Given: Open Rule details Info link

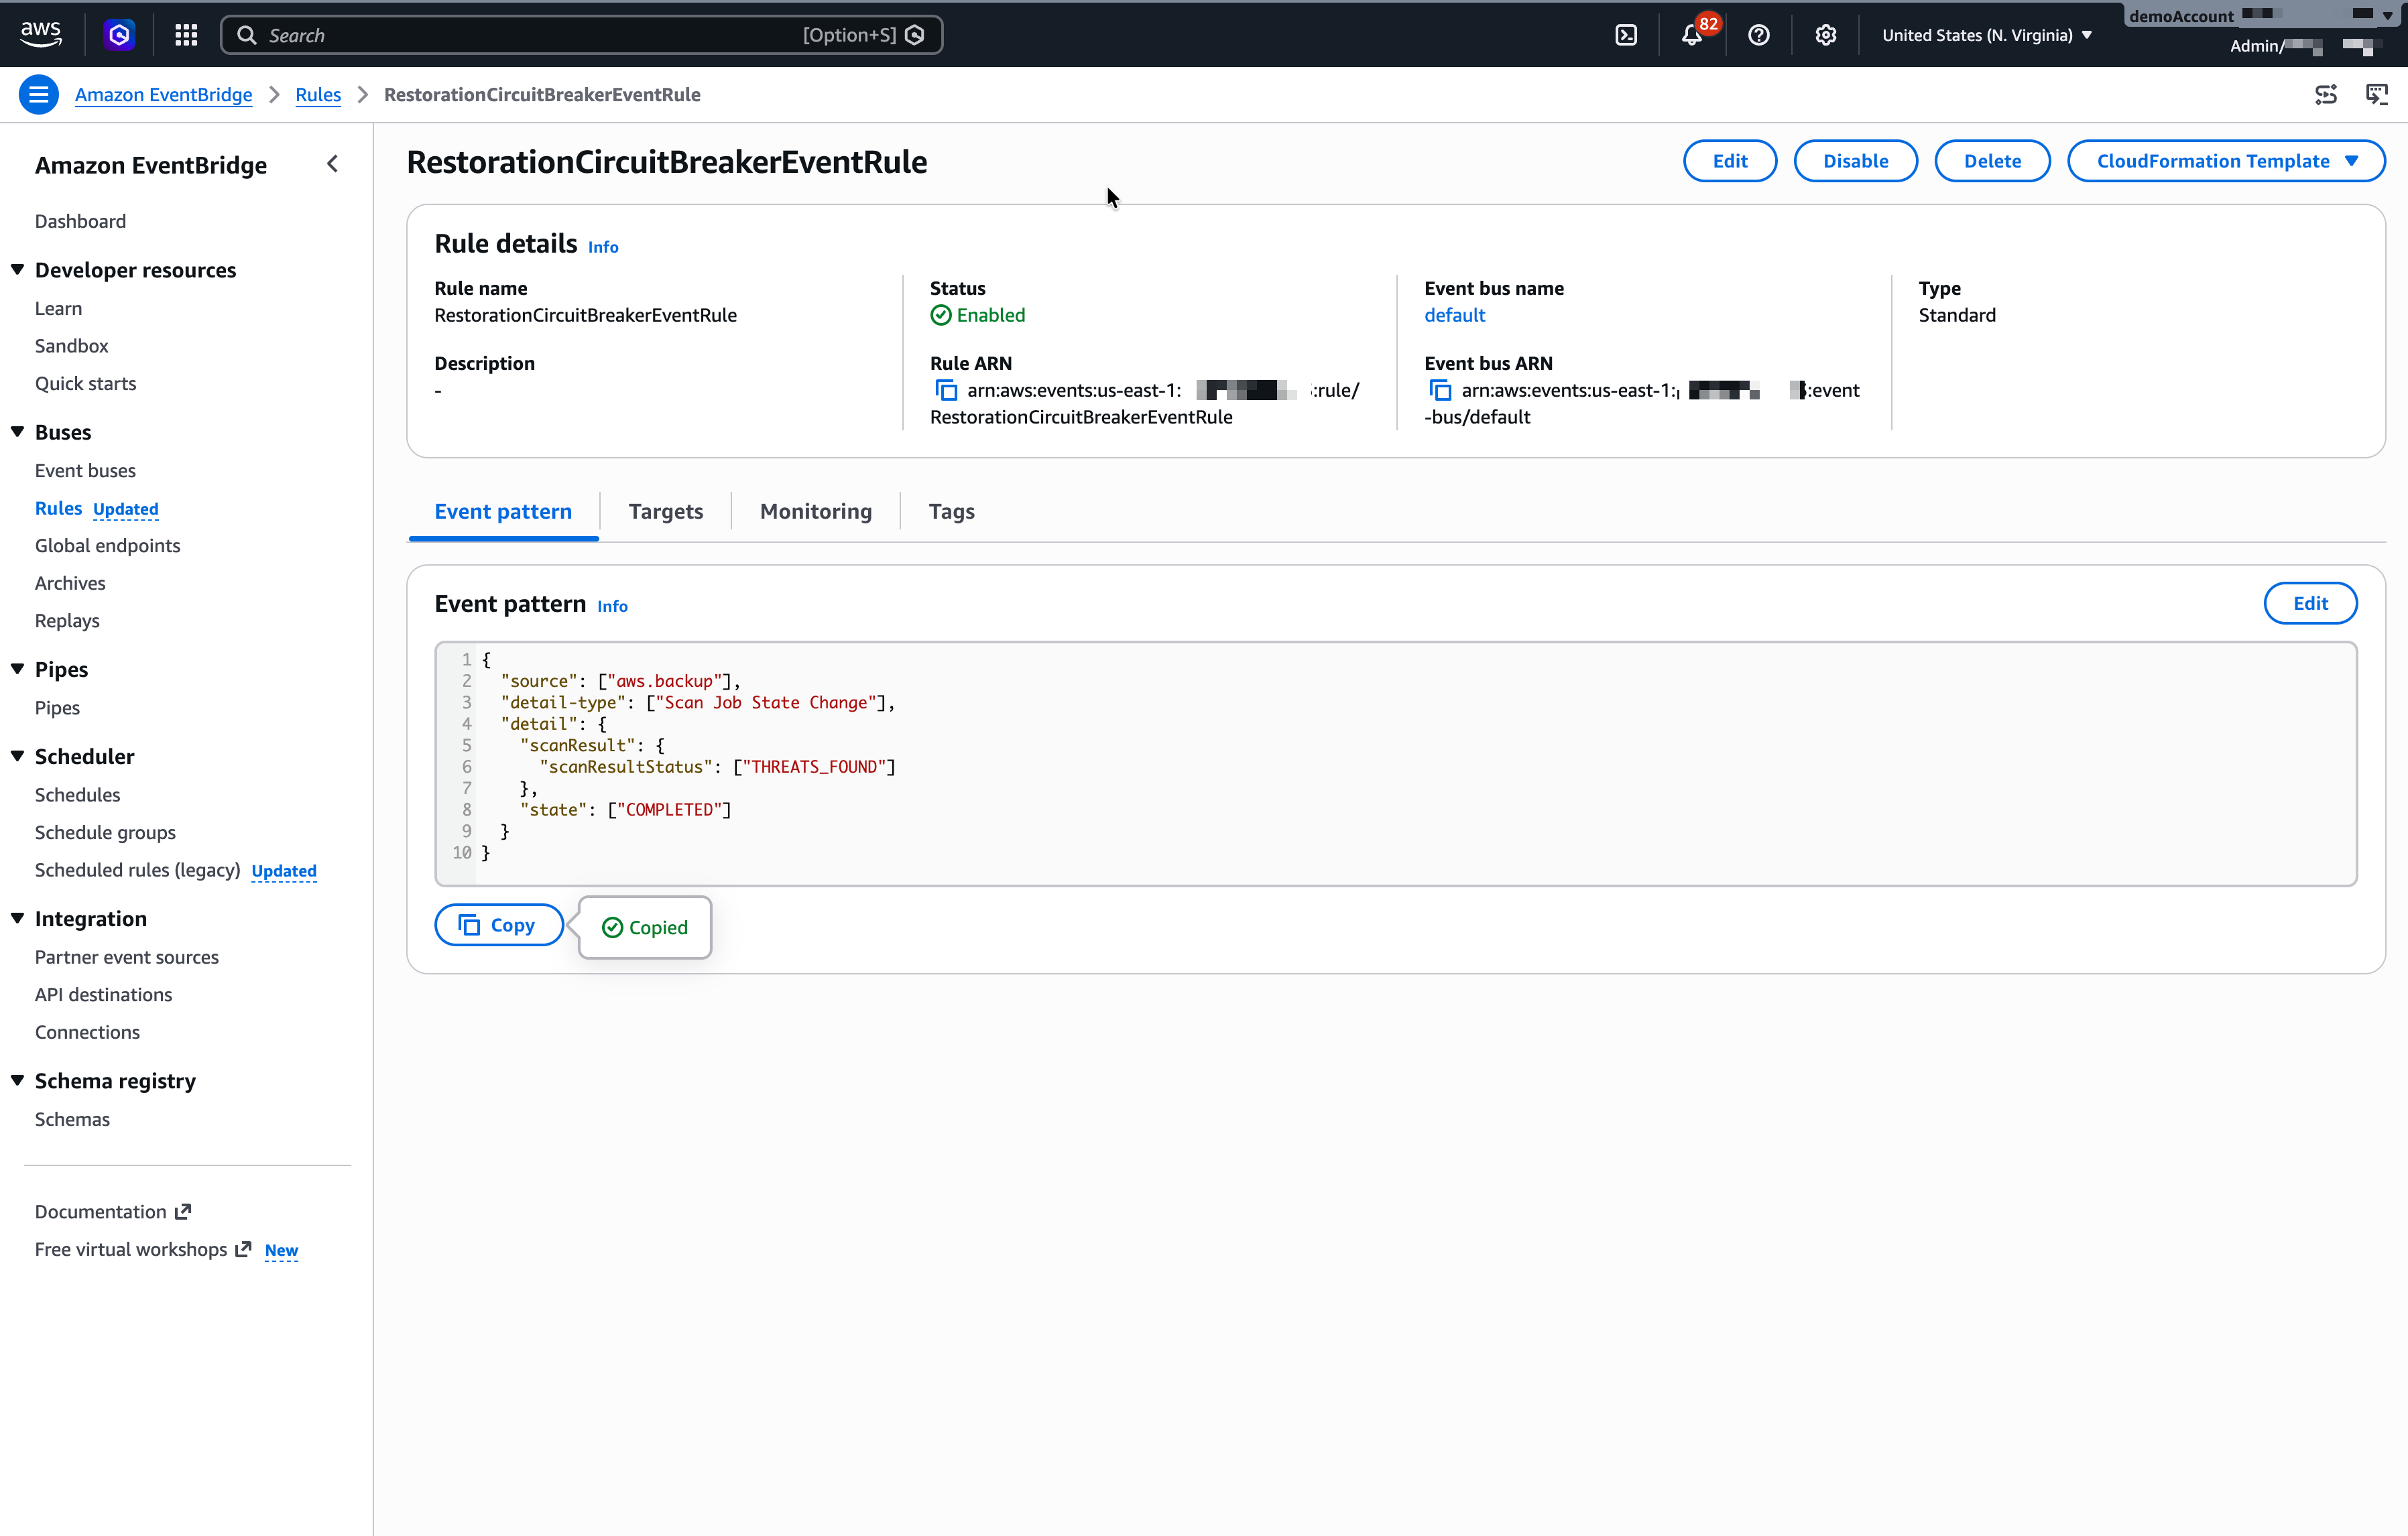Looking at the screenshot, I should [x=603, y=247].
